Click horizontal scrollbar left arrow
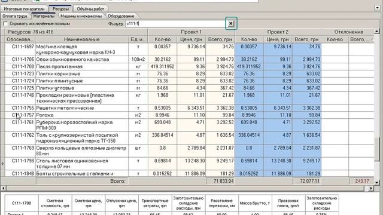The height and width of the screenshot is (215, 383). click(x=3, y=188)
